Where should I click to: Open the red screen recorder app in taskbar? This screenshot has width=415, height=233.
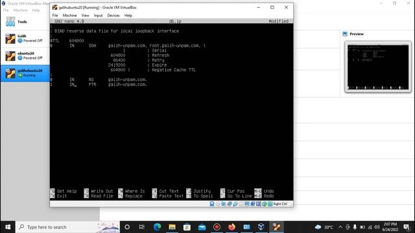217,227
